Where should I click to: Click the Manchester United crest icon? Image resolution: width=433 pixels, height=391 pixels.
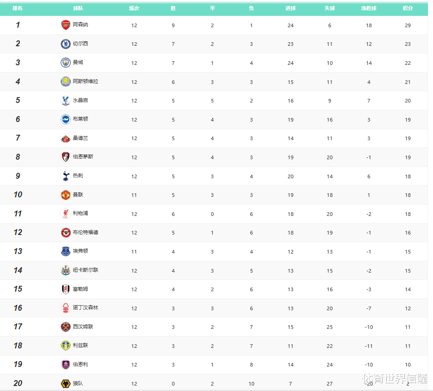(x=66, y=195)
